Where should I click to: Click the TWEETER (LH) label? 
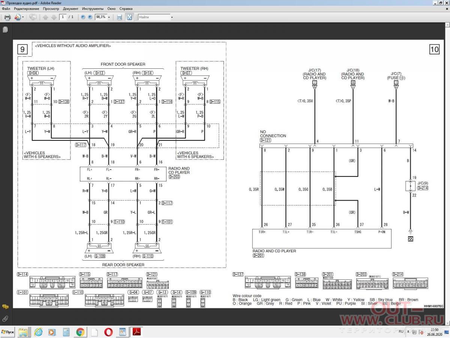click(x=41, y=68)
